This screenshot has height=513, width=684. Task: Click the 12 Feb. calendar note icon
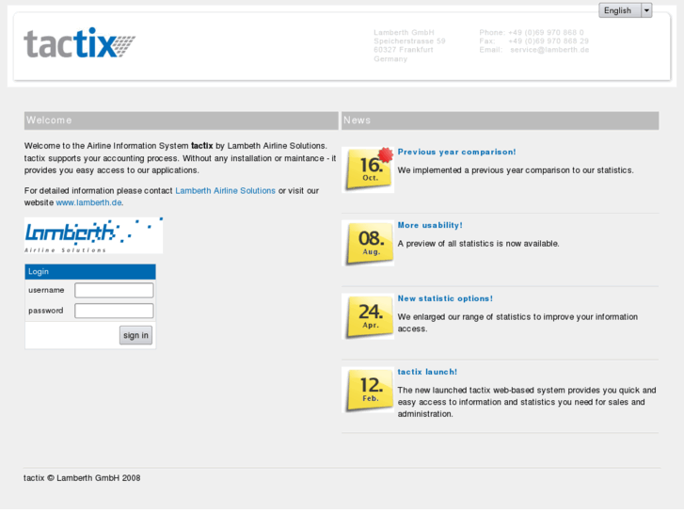pyautogui.click(x=368, y=390)
